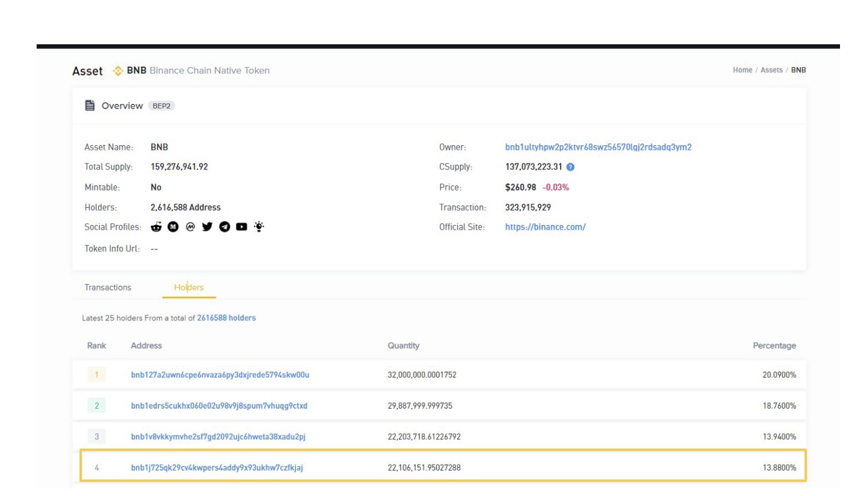The width and height of the screenshot is (853, 496).
Task: Click the Asset Name value BNB
Action: point(159,147)
